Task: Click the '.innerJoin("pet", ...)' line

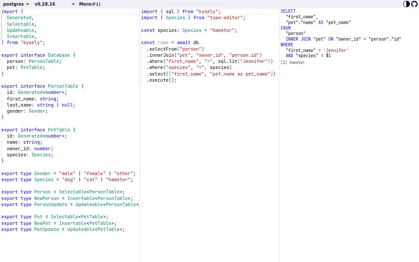Action: [204, 55]
